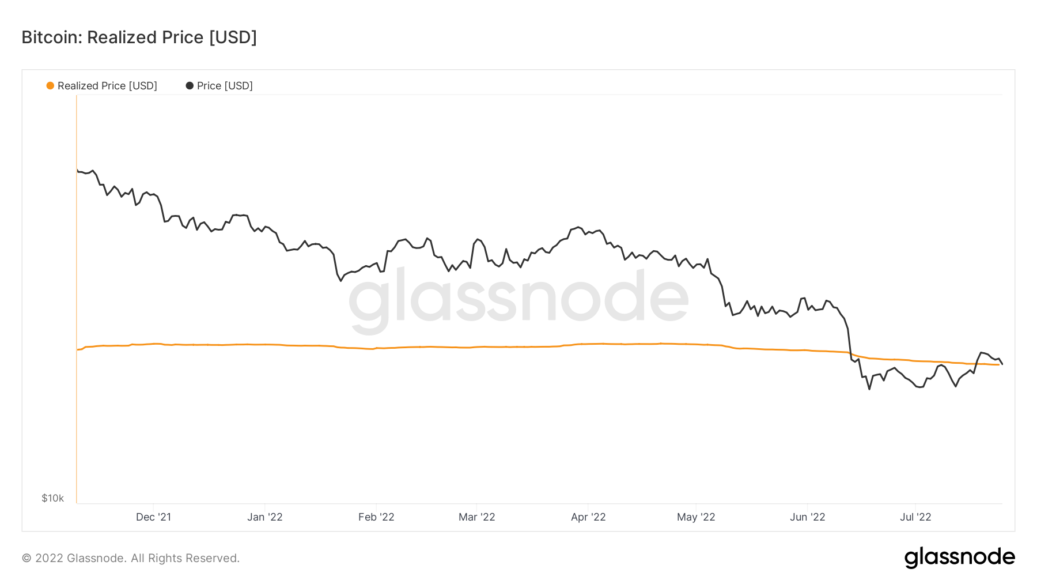Toggle the Realized Price [USD] legend label

[107, 86]
